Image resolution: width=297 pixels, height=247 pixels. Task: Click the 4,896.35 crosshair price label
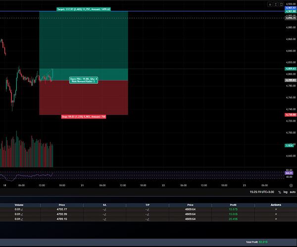291,18
